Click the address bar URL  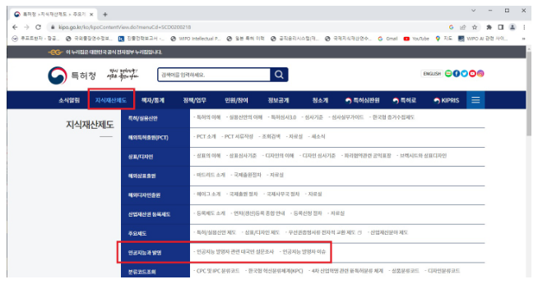[124, 27]
